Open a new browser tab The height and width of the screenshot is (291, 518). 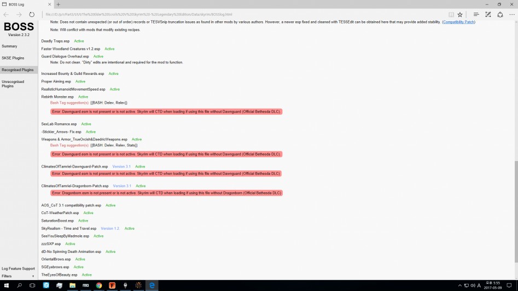(x=58, y=4)
